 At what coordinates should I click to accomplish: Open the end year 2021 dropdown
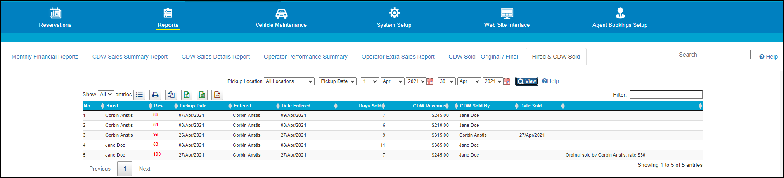[493, 81]
